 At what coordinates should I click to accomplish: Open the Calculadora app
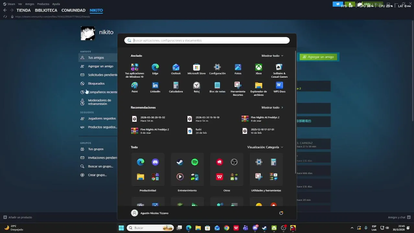pos(176,87)
